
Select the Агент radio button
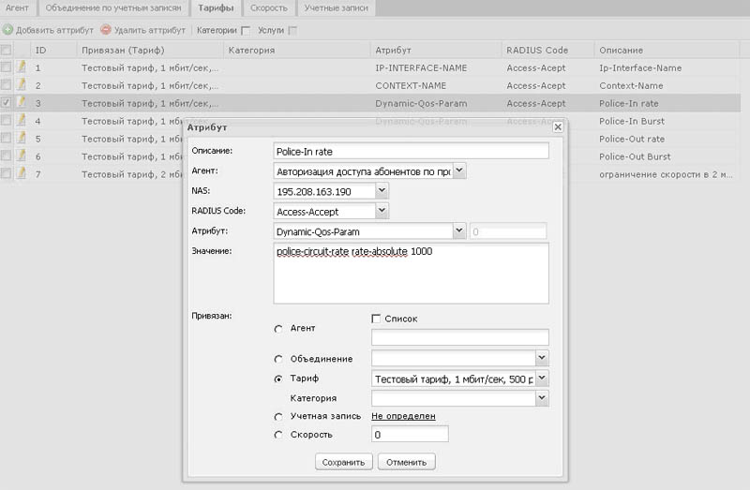[x=278, y=329]
